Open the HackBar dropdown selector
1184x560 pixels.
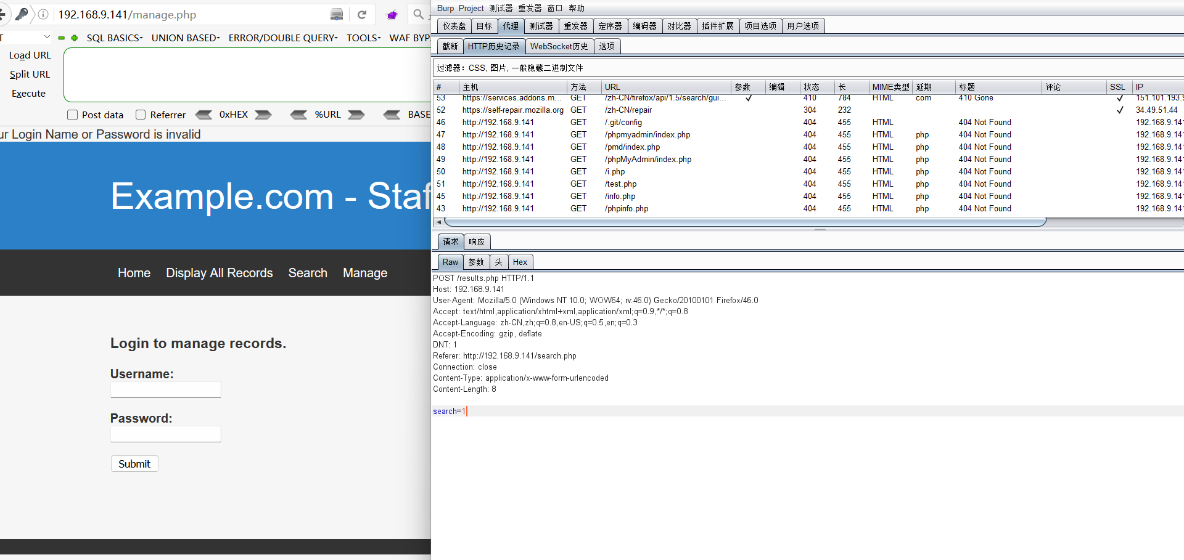pyautogui.click(x=26, y=38)
